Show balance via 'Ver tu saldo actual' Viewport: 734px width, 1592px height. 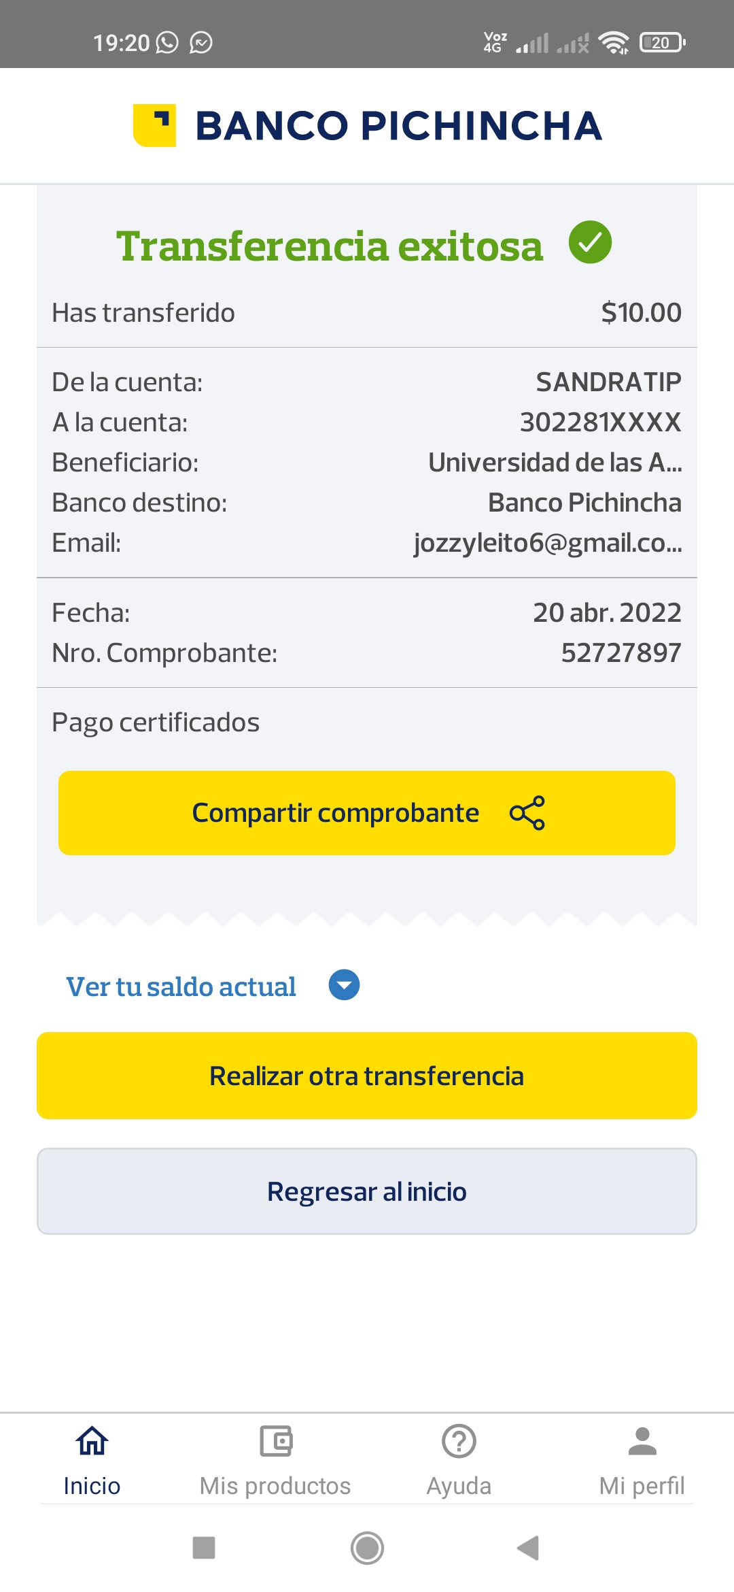181,986
